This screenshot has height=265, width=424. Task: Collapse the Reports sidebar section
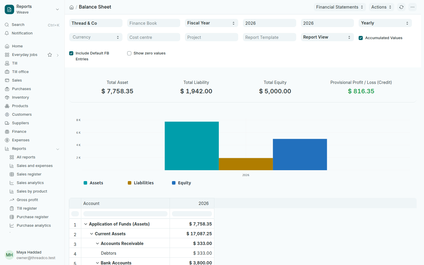click(x=58, y=149)
